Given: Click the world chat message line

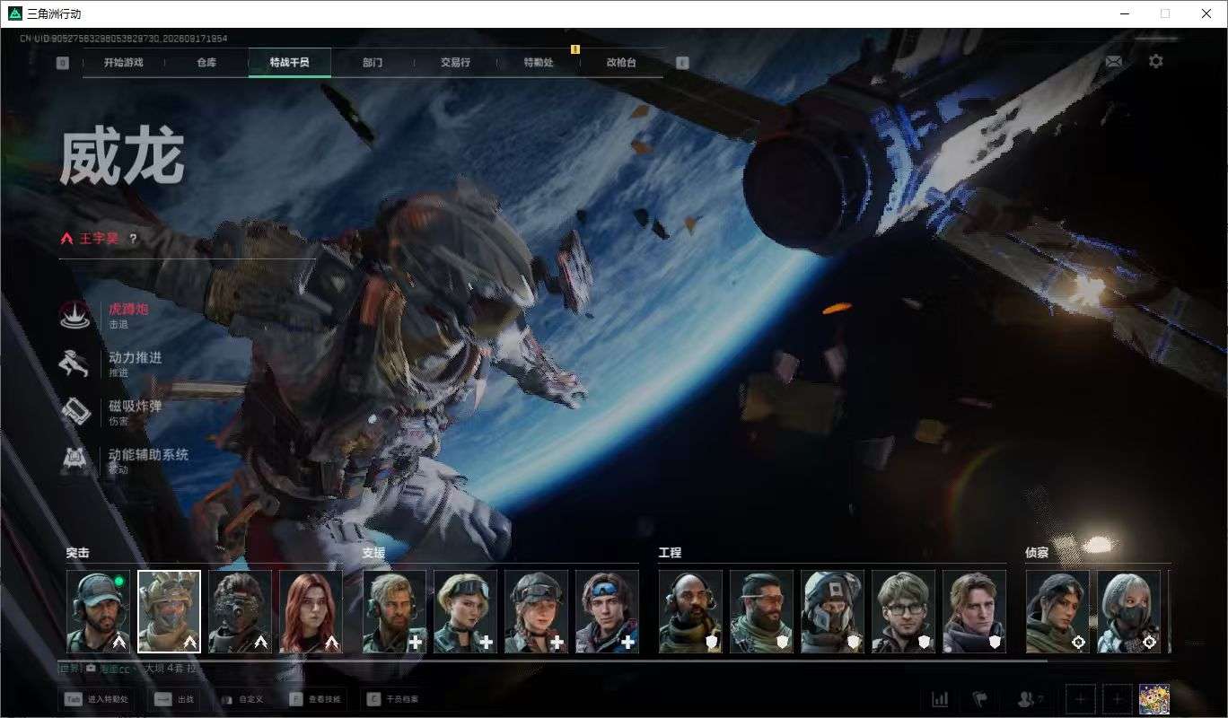Looking at the screenshot, I should pos(128,669).
